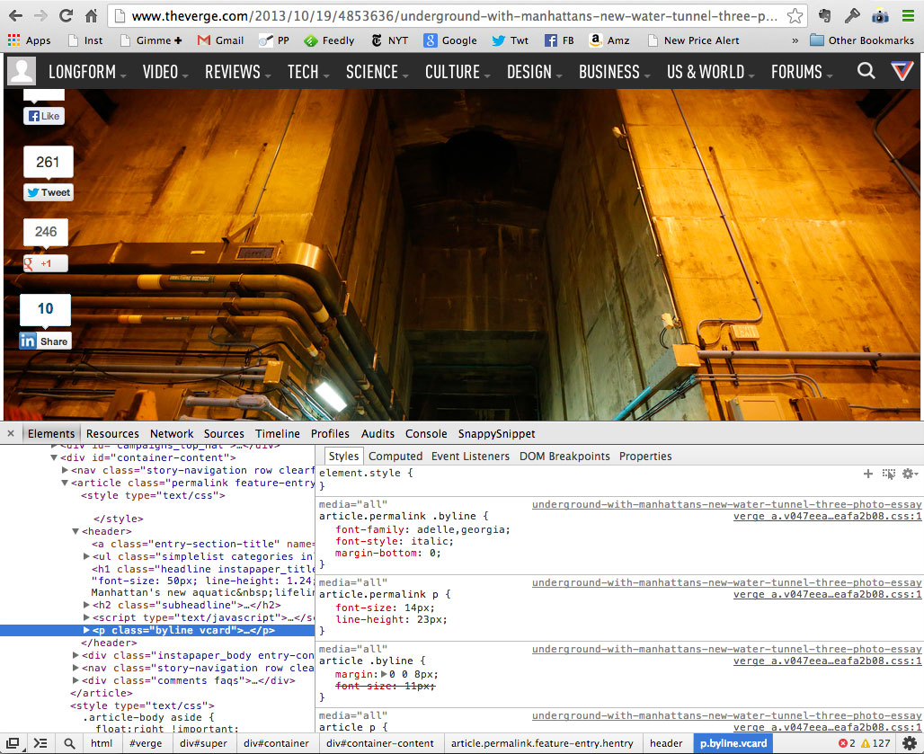Open the Chrome hamburger menu
This screenshot has width=924, height=754.
(x=908, y=16)
